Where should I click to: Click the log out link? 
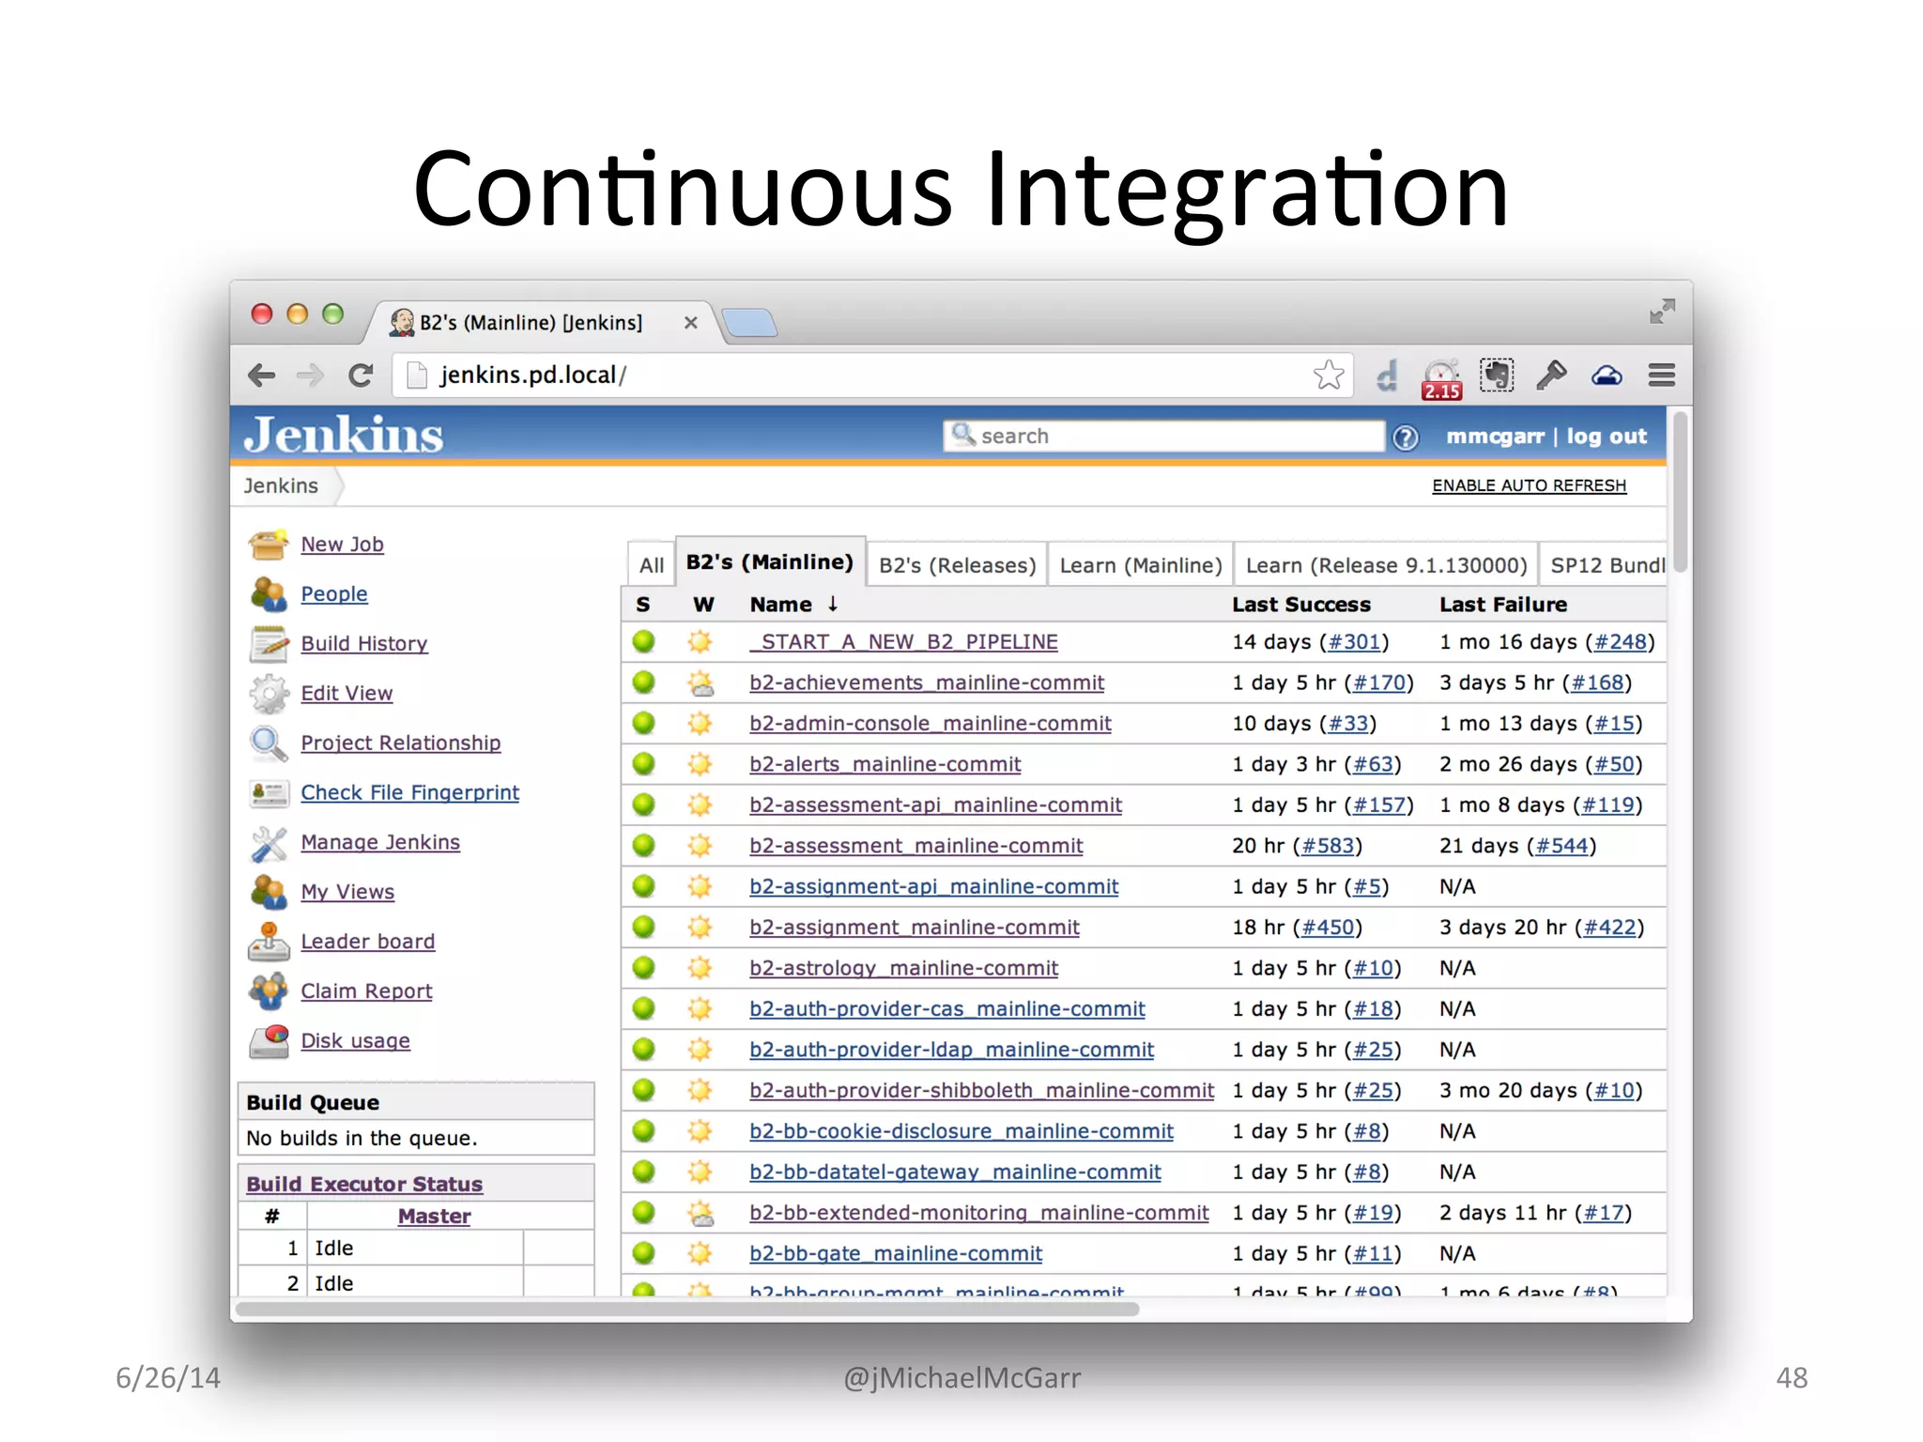point(1607,437)
